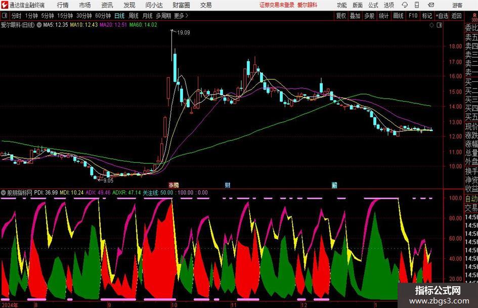Image resolution: width=478 pixels, height=308 pixels.
Task: Open the 资讯 menu
Action: [107, 5]
